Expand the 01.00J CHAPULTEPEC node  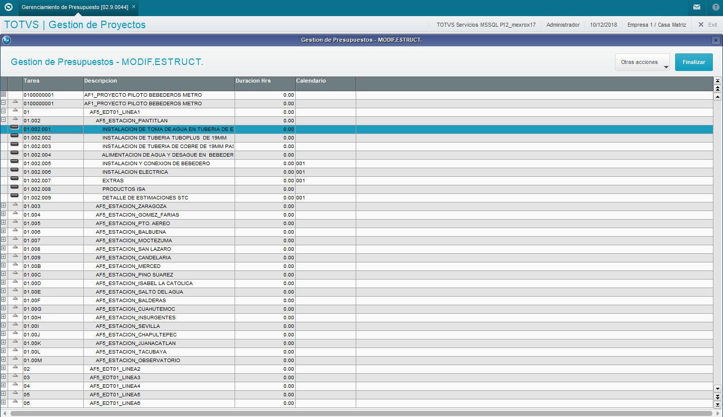[4, 334]
